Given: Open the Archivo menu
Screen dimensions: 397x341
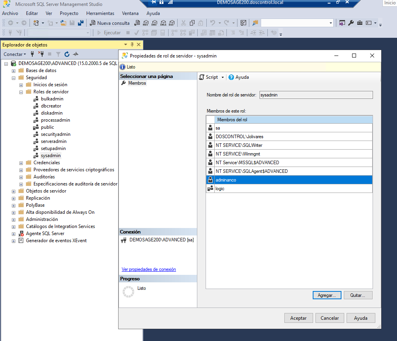Looking at the screenshot, I should pos(10,13).
